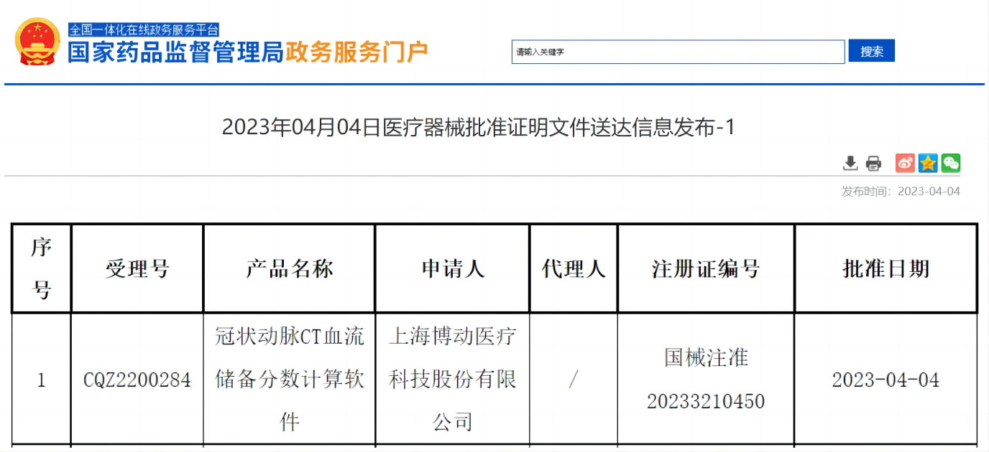Share to QZone with the star icon

click(x=928, y=164)
